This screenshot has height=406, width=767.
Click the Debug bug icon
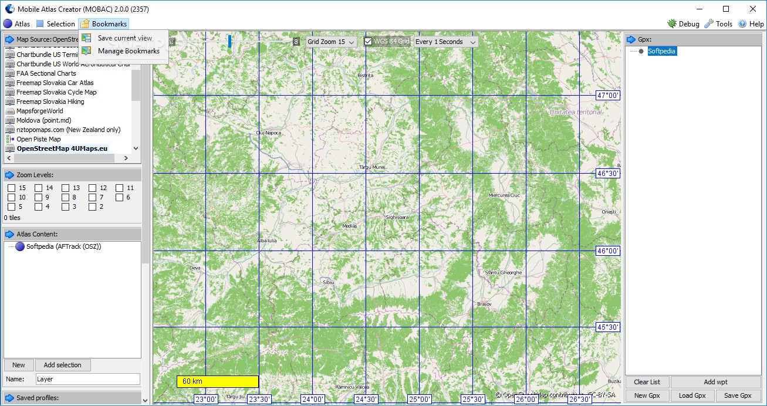pyautogui.click(x=672, y=24)
